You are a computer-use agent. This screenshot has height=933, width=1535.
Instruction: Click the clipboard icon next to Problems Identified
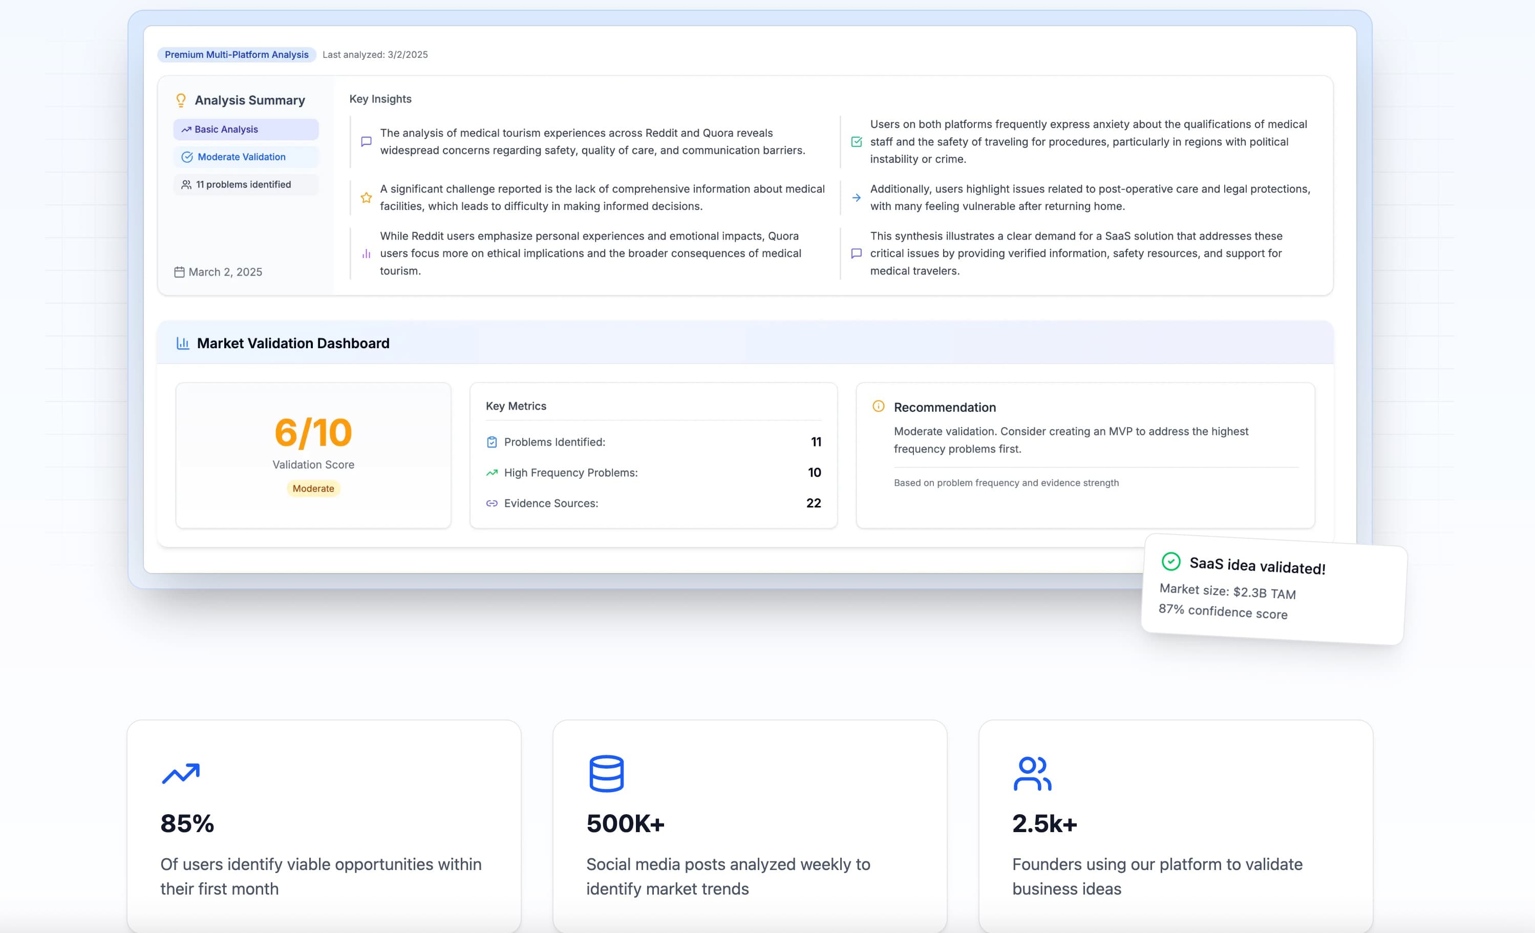pos(492,441)
